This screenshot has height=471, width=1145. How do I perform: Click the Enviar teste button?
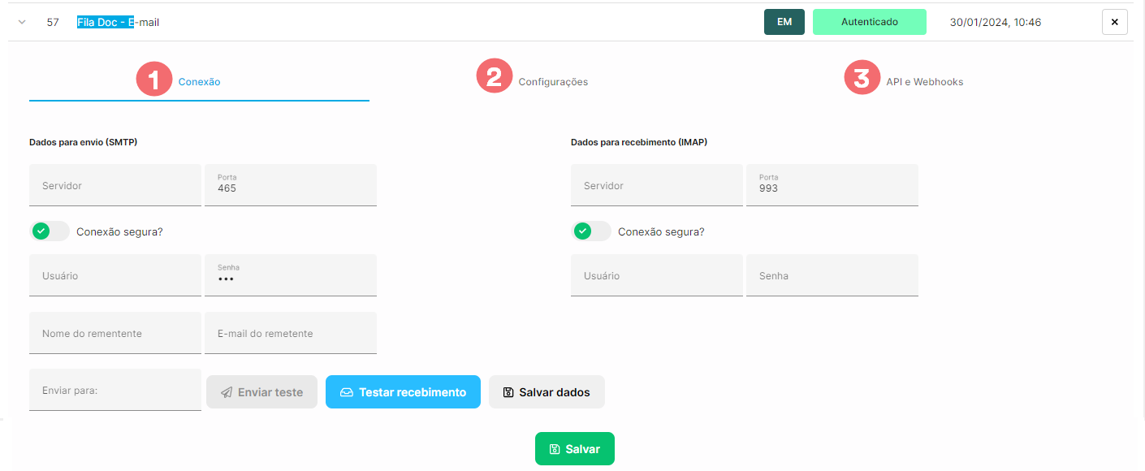[261, 391]
